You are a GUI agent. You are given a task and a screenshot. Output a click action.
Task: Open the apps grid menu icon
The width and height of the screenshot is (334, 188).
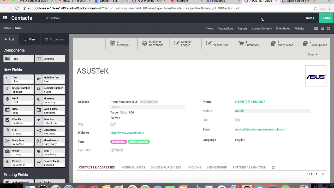5,18
